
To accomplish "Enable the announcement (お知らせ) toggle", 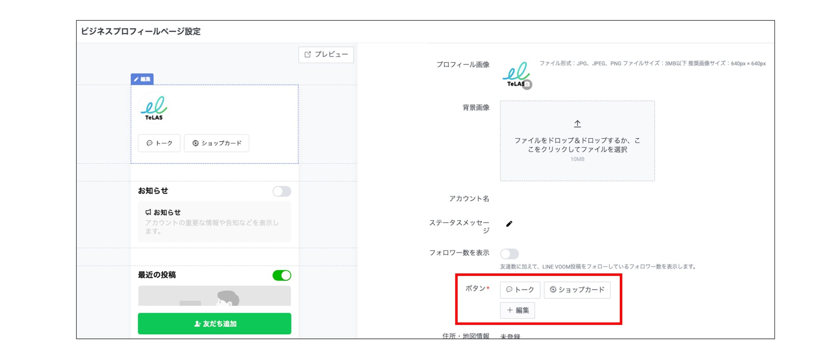I will tap(282, 191).
